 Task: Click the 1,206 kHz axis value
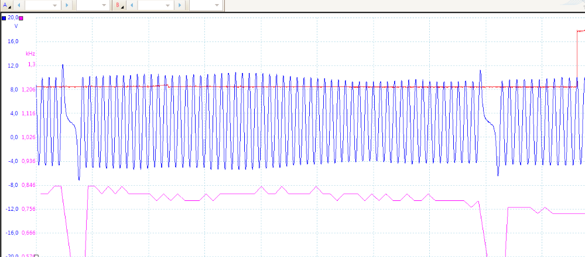tap(28, 90)
